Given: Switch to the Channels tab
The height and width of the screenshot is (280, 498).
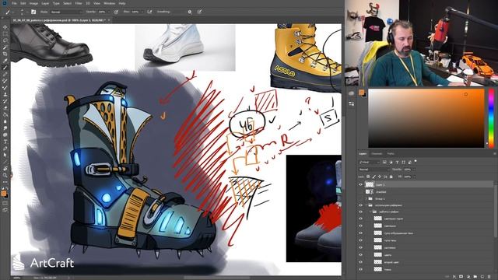Looking at the screenshot, I should (x=377, y=154).
